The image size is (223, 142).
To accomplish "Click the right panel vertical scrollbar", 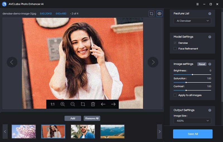I will point(222,57).
